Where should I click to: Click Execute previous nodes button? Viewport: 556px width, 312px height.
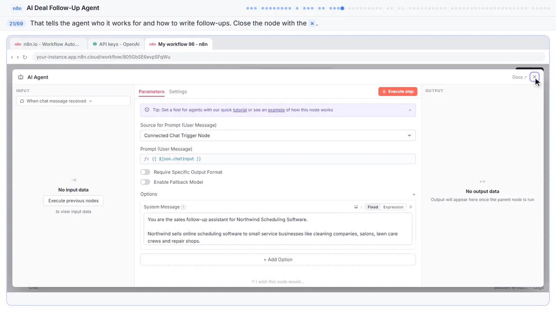click(x=73, y=201)
